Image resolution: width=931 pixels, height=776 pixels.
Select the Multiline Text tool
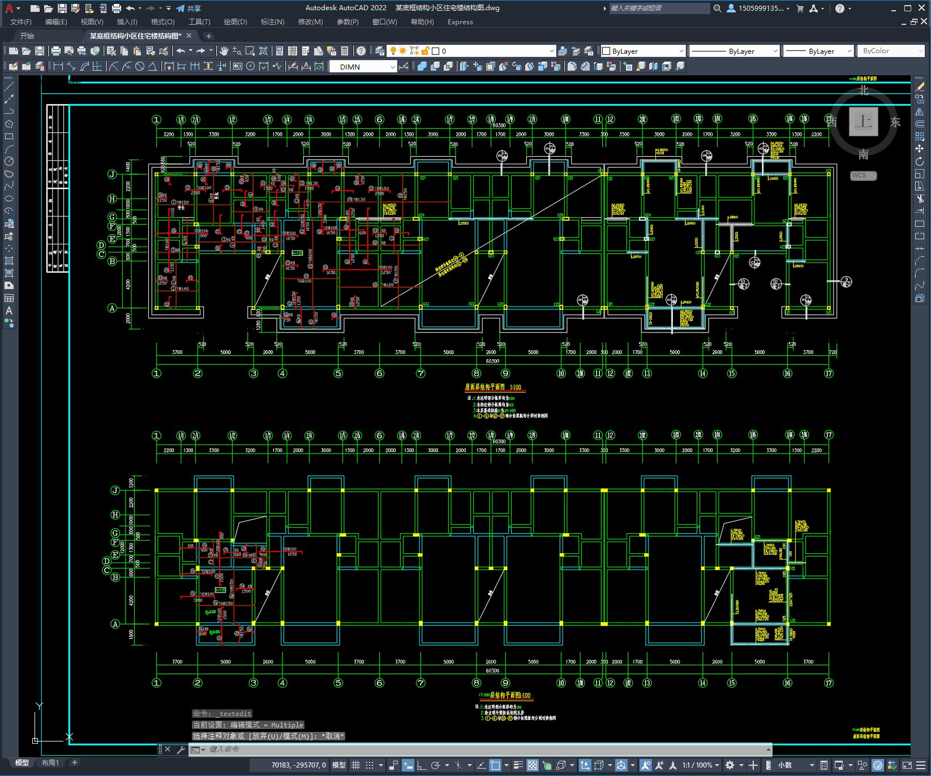(9, 311)
